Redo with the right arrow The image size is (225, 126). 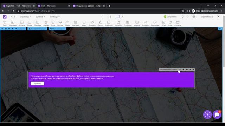pyautogui.click(x=188, y=16)
